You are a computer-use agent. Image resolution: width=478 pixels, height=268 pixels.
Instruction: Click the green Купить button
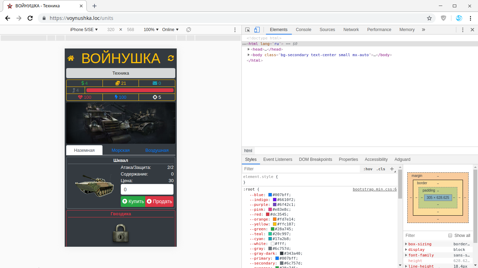point(133,201)
